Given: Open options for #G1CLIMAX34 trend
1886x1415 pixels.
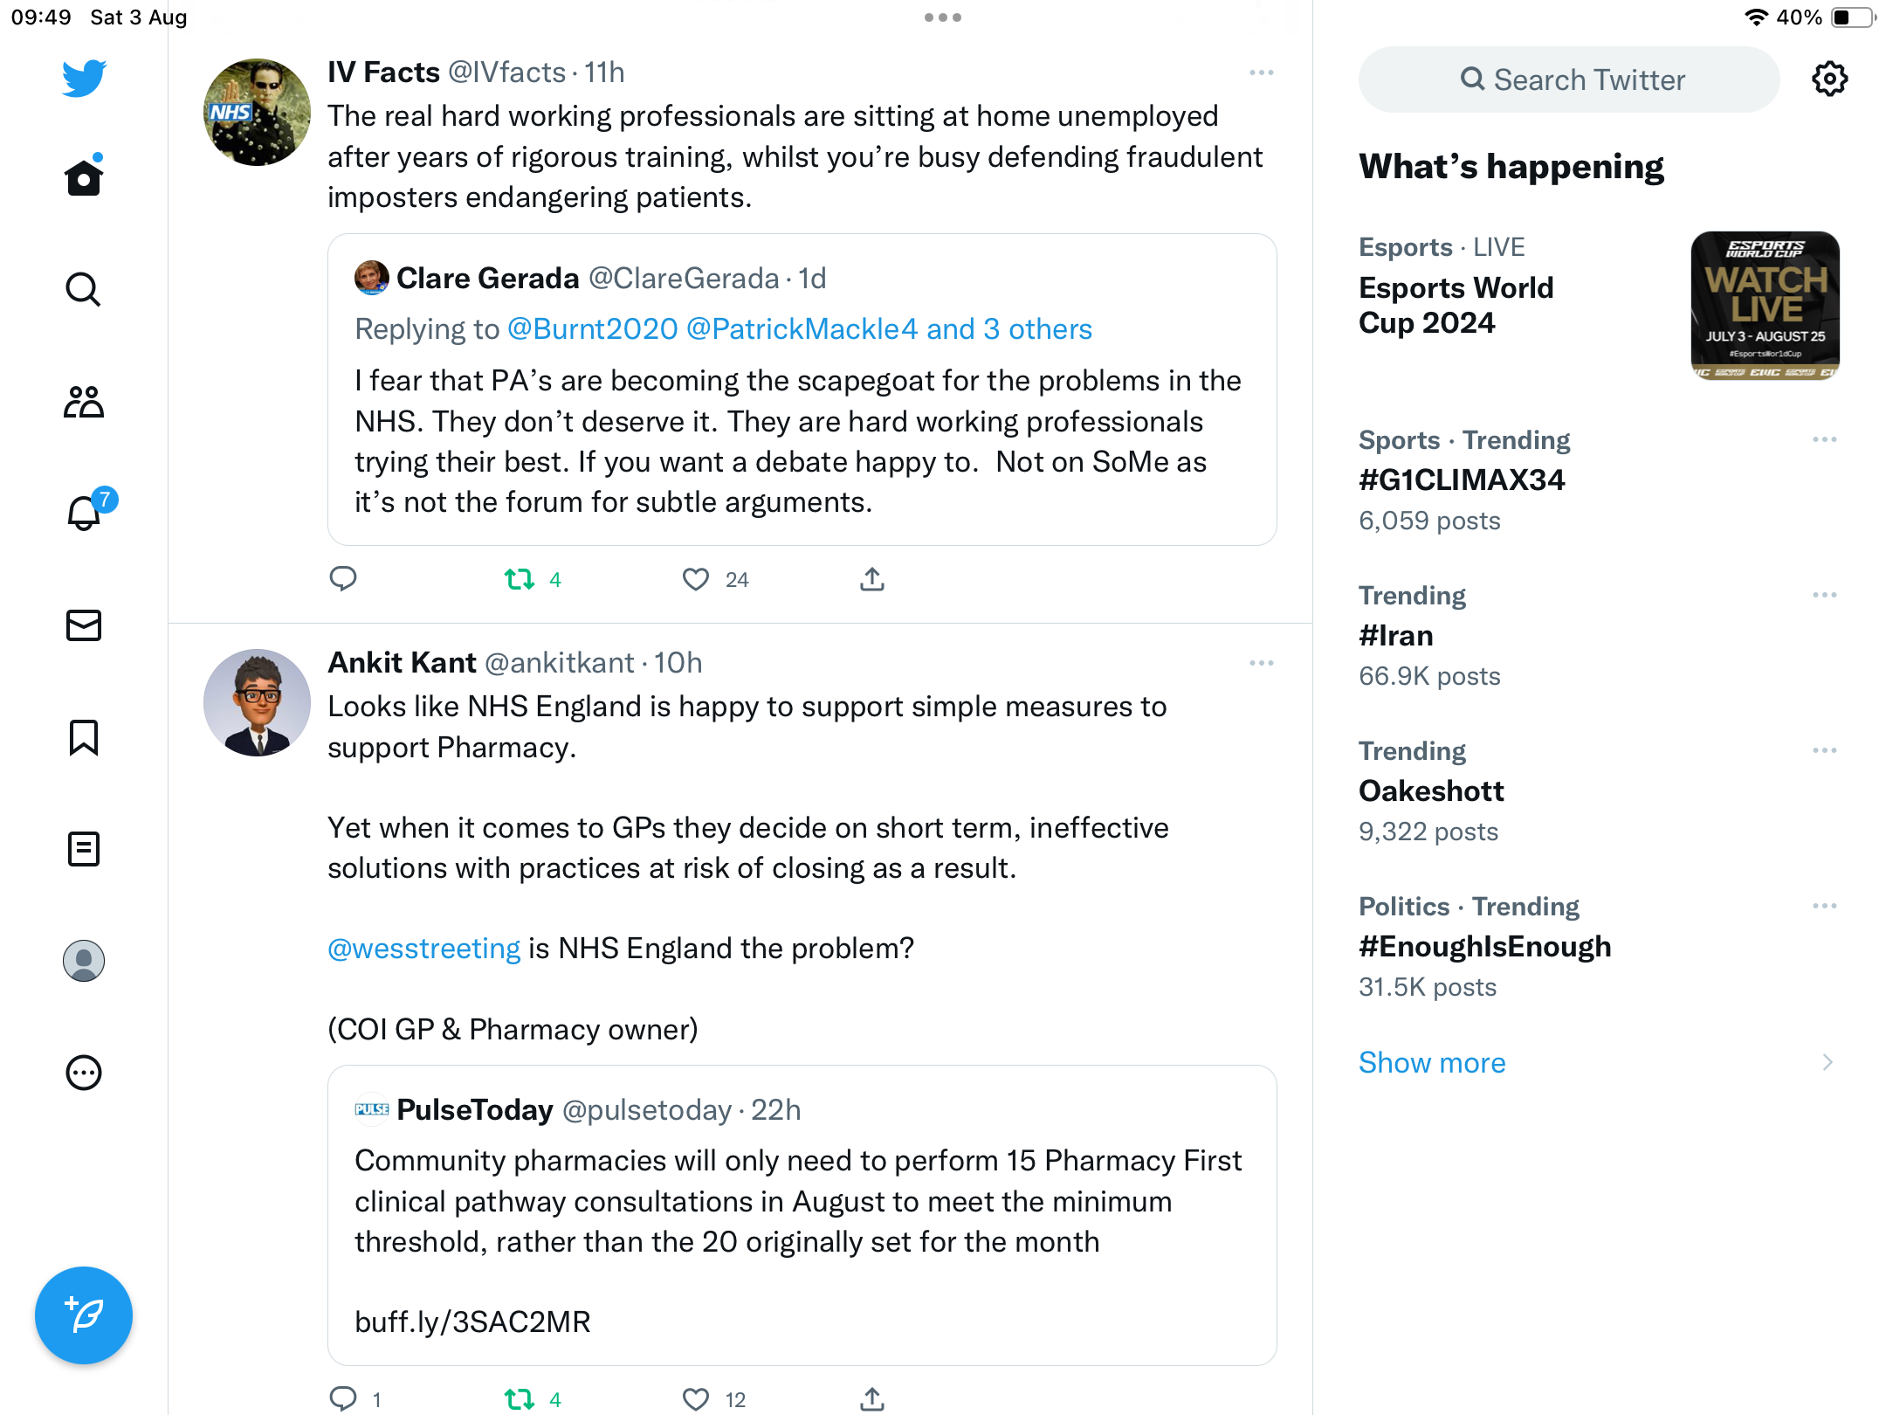Looking at the screenshot, I should coord(1824,439).
